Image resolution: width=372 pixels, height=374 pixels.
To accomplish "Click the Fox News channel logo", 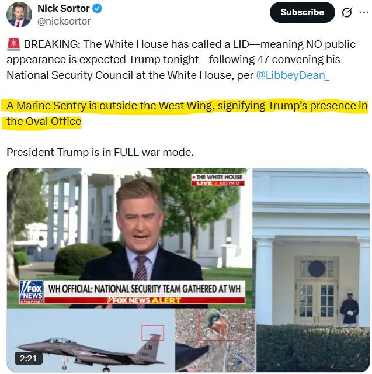I will coord(31,292).
